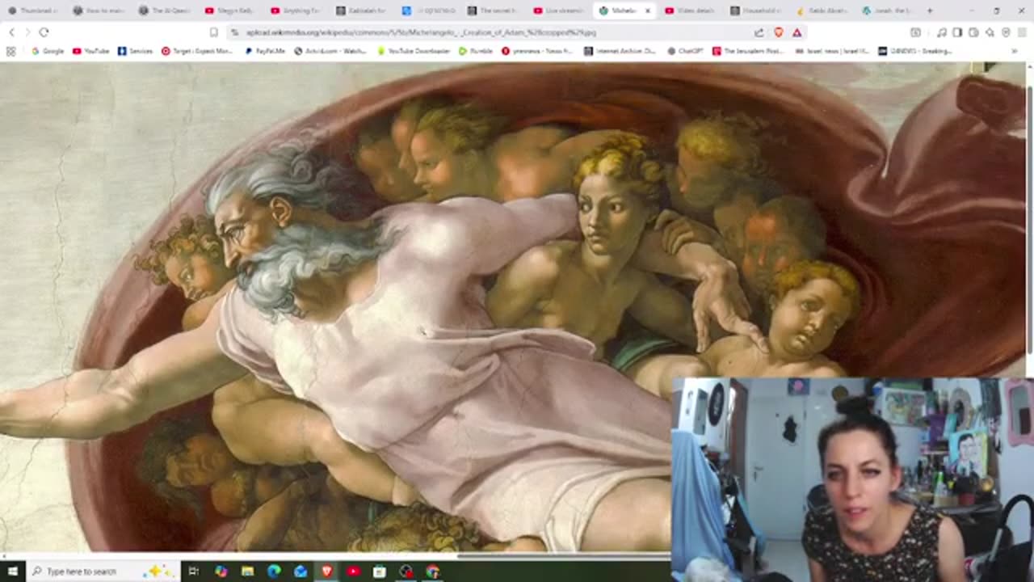The height and width of the screenshot is (582, 1034).
Task: Open the Brave Shields lion icon
Action: pyautogui.click(x=779, y=32)
